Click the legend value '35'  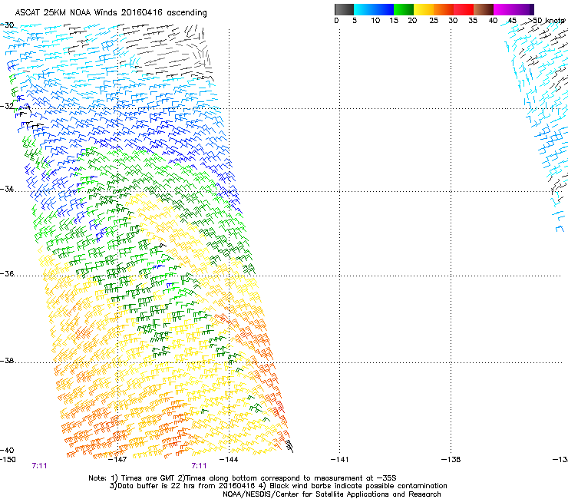click(473, 21)
